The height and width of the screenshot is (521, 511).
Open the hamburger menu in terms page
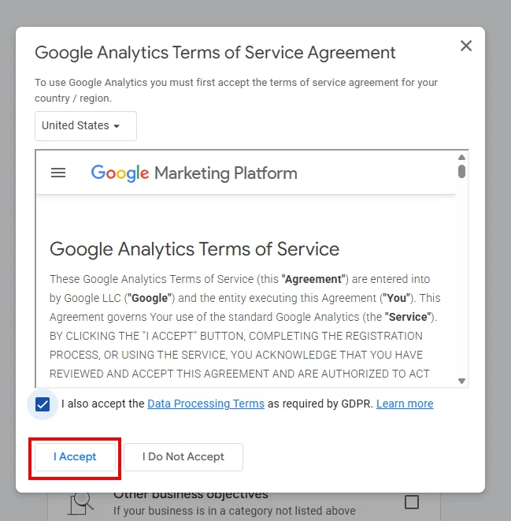[58, 173]
